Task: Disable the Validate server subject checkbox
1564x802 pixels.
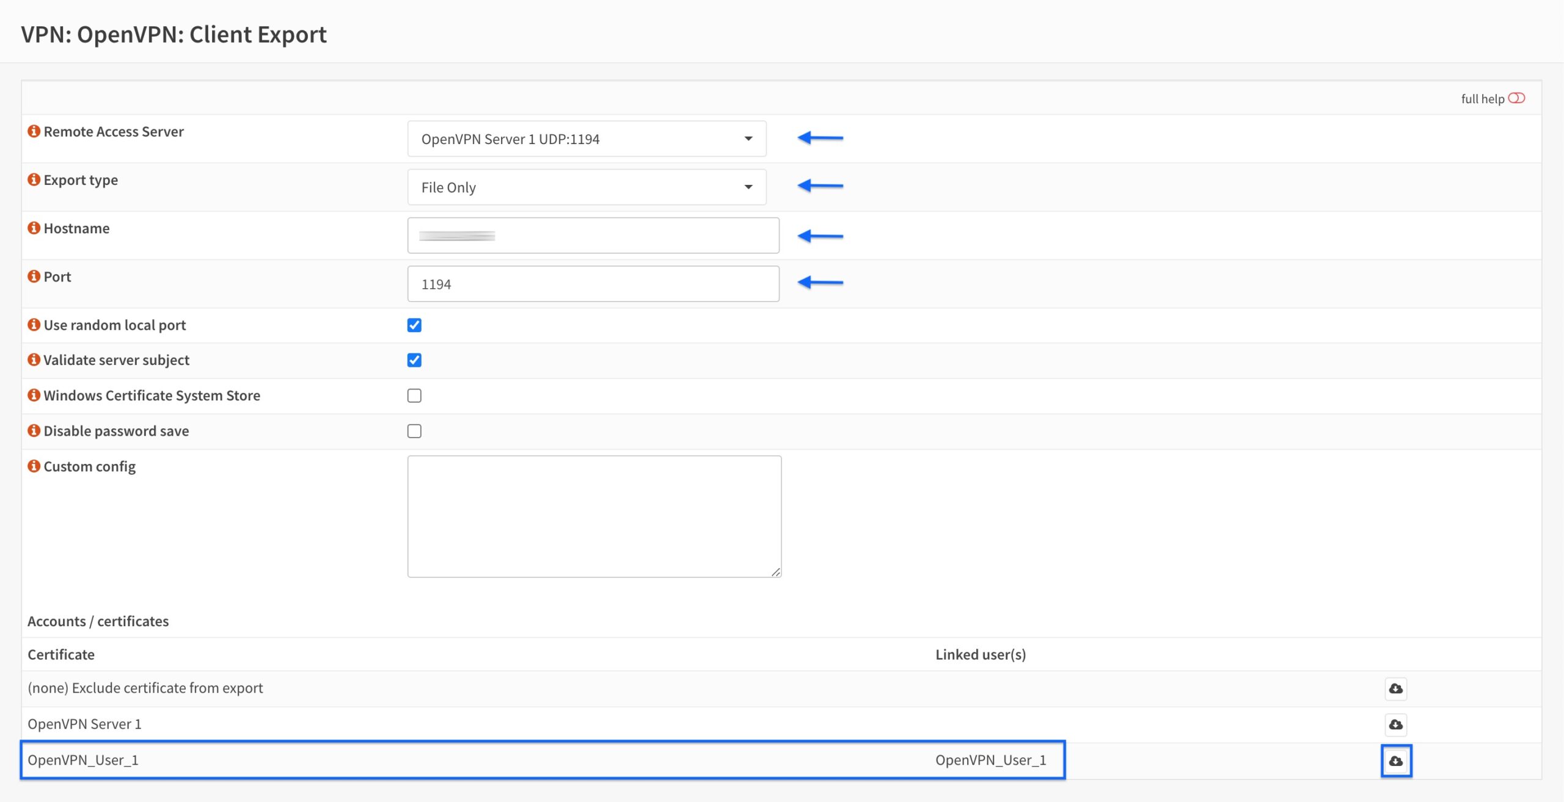Action: [x=414, y=360]
